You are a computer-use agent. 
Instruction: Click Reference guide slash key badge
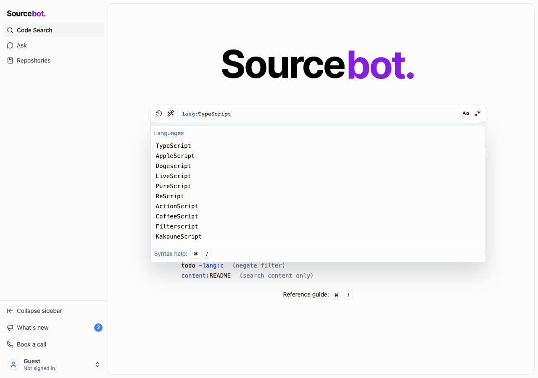point(348,295)
